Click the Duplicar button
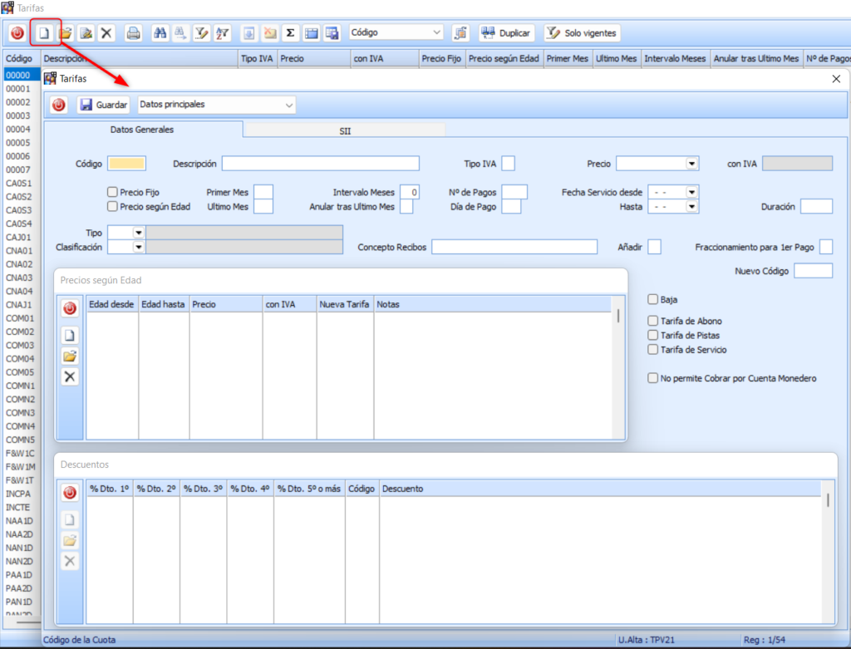The width and height of the screenshot is (851, 649). point(506,33)
